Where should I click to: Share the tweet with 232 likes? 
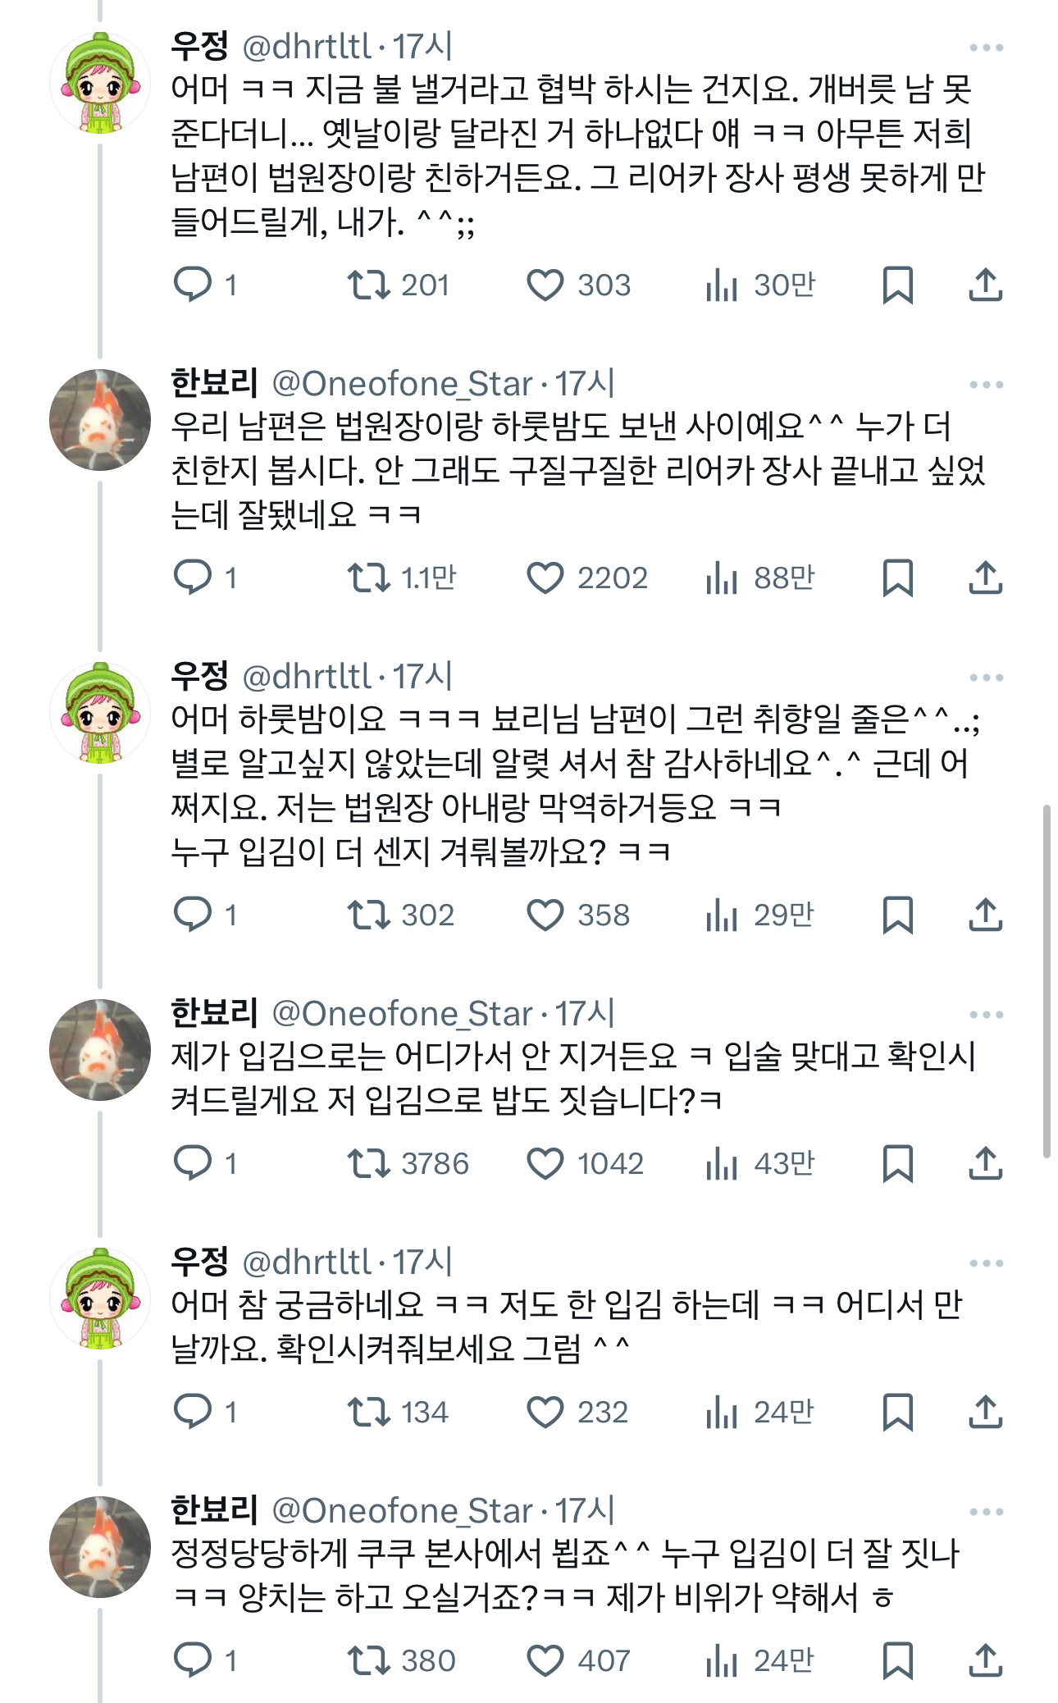986,1412
